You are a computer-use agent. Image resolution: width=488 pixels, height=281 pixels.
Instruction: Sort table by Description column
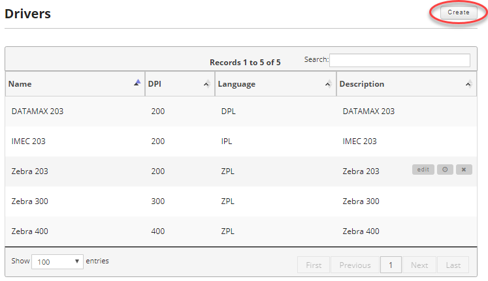[406, 84]
